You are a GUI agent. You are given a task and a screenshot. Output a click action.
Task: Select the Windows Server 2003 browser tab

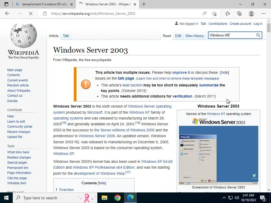click(107, 4)
